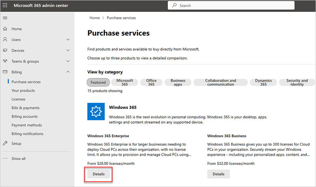Collapse the Billing section chevron
This screenshot has height=187, width=316.
point(68,72)
